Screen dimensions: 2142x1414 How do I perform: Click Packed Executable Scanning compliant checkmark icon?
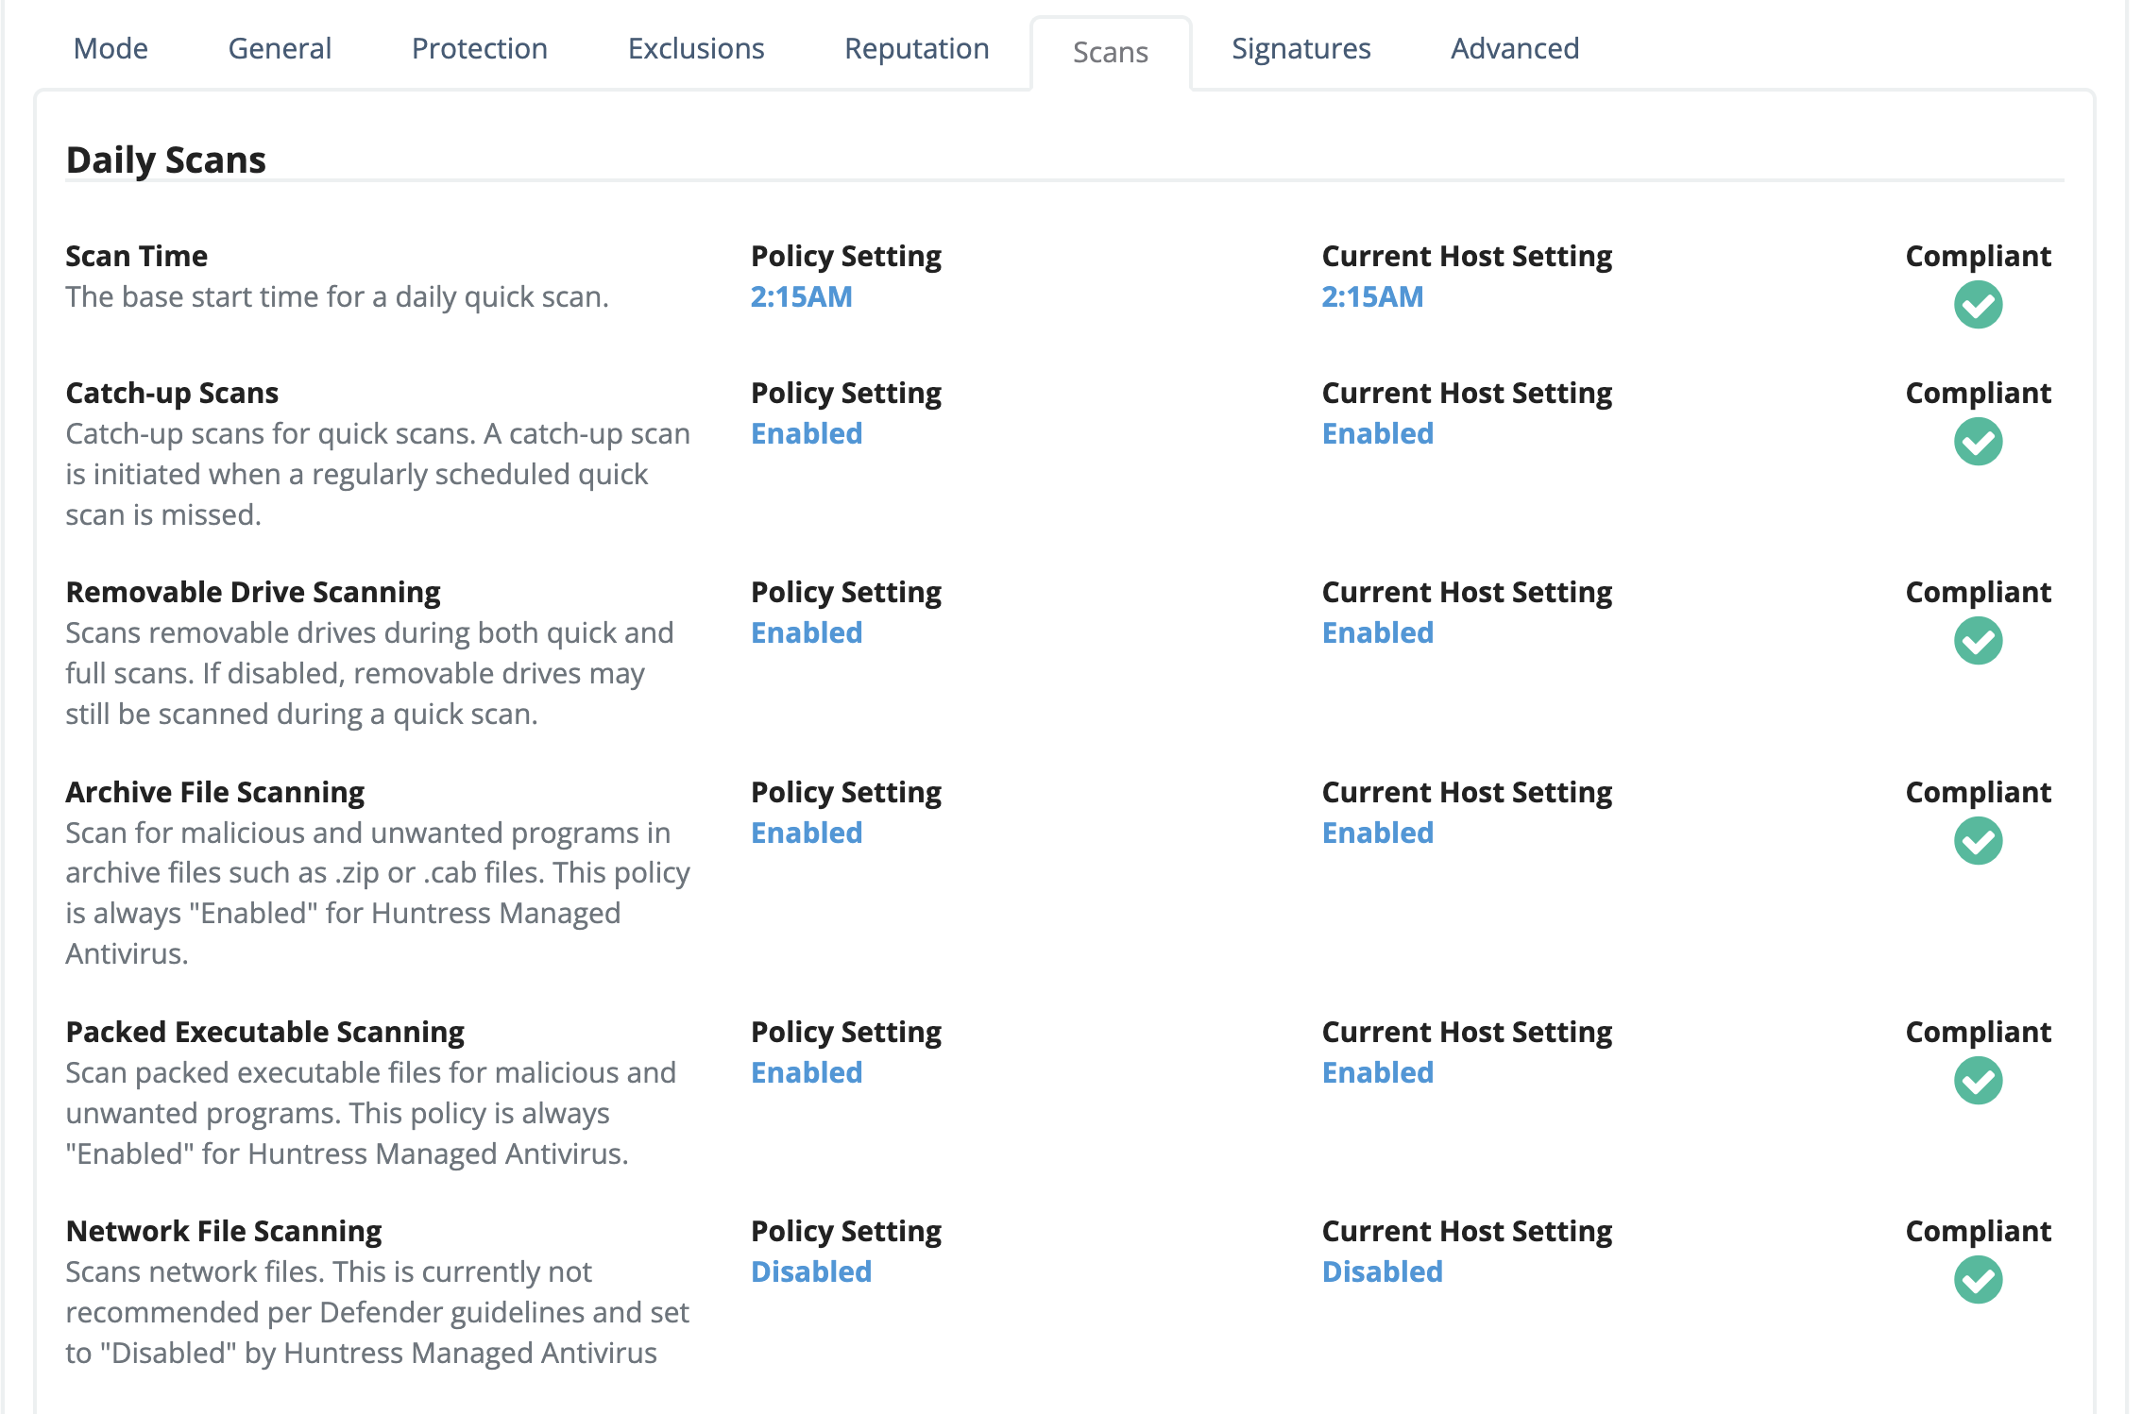tap(1978, 1081)
